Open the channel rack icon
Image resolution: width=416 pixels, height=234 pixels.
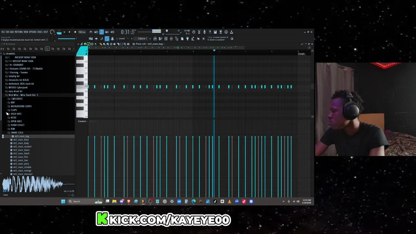point(166,39)
